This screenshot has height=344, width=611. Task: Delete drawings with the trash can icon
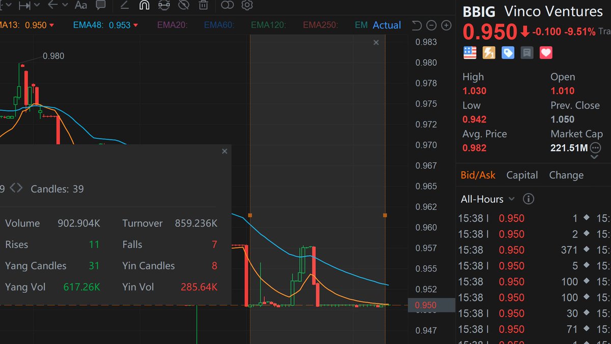tap(203, 5)
